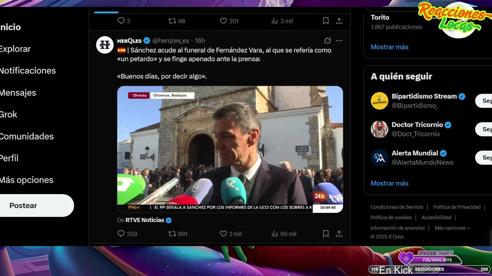Bookmark the herQles tweet
This screenshot has width=492, height=276.
click(326, 233)
